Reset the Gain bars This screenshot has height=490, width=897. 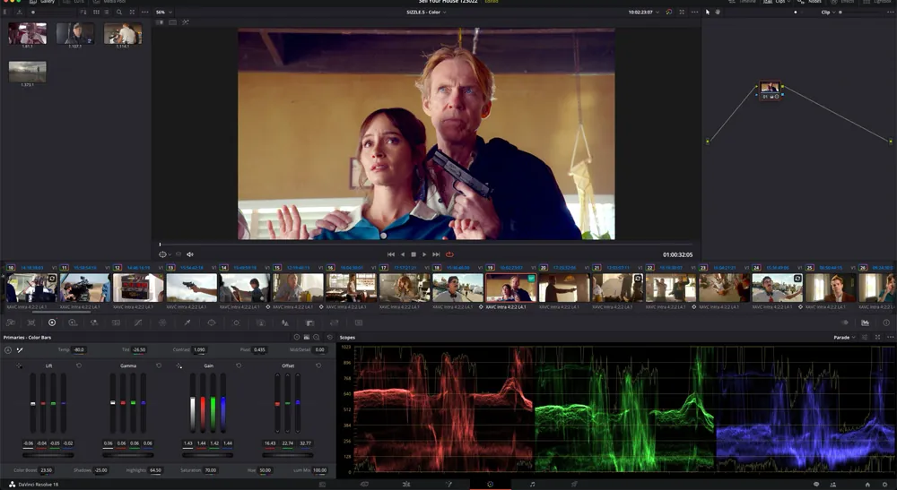click(239, 365)
